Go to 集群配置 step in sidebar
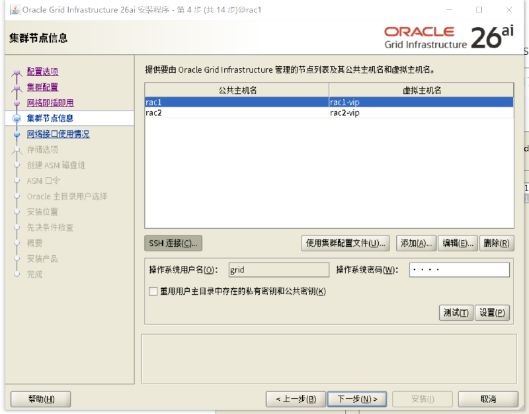529x414 pixels. pyautogui.click(x=42, y=87)
